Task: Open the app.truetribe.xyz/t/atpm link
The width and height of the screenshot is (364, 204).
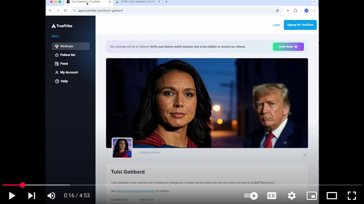Action: (x=136, y=191)
